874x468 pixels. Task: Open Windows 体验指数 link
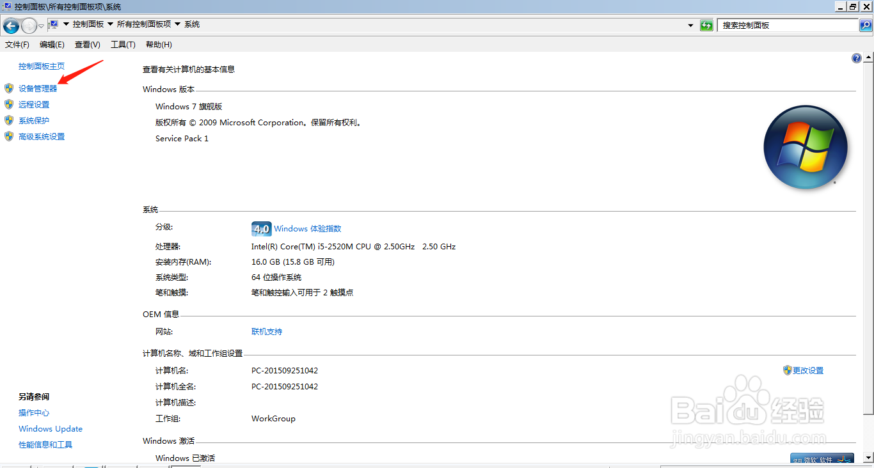pyautogui.click(x=308, y=229)
